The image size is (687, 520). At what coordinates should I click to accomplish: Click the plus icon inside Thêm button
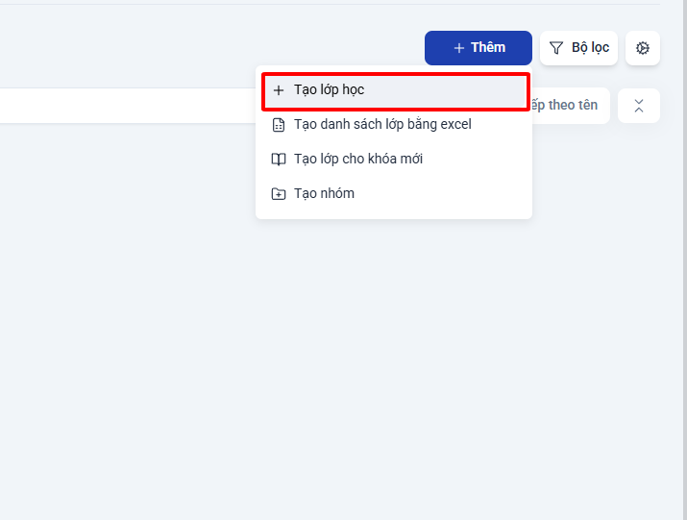[458, 48]
